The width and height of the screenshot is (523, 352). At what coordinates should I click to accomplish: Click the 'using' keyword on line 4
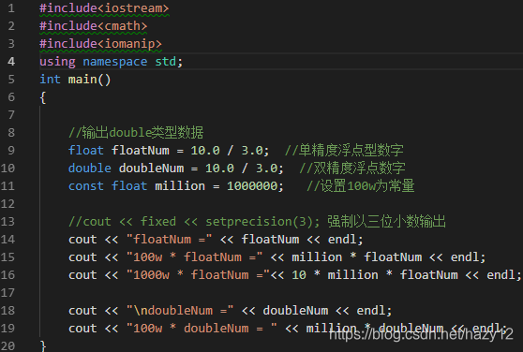tap(57, 62)
